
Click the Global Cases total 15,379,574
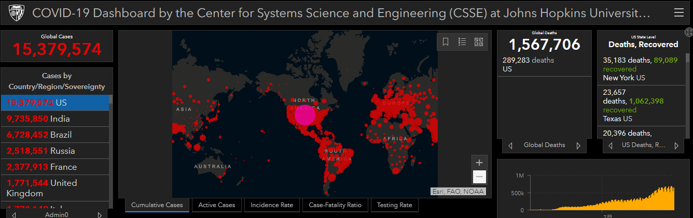57,49
